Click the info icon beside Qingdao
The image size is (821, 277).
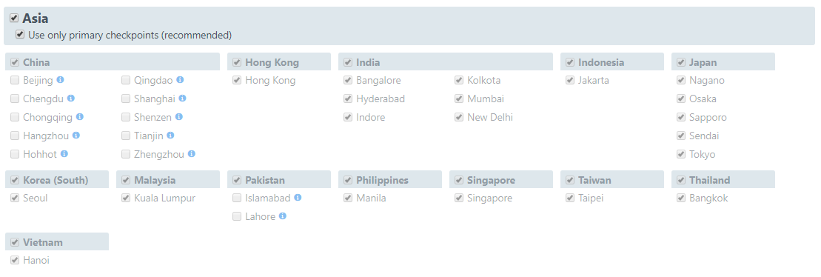pyautogui.click(x=180, y=79)
